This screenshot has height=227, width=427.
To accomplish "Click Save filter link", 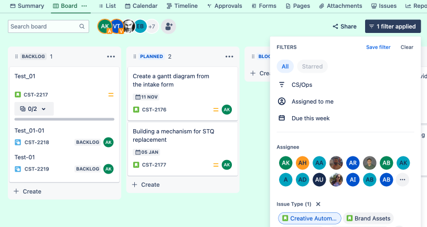I will pyautogui.click(x=378, y=47).
